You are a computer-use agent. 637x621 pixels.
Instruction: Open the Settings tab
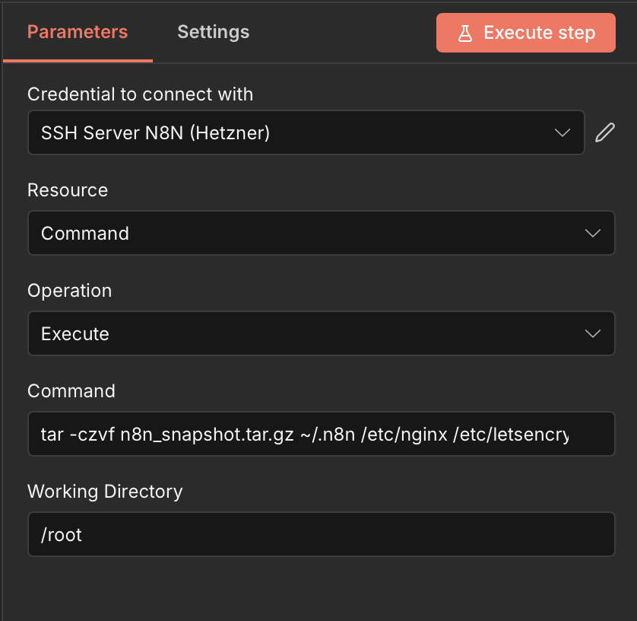click(213, 32)
